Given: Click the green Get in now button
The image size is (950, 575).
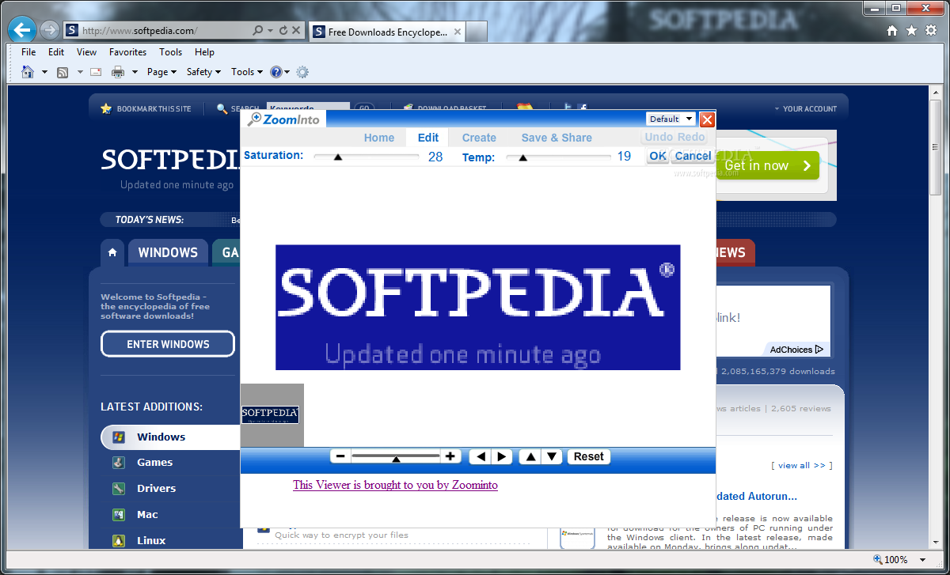Looking at the screenshot, I should pyautogui.click(x=767, y=165).
